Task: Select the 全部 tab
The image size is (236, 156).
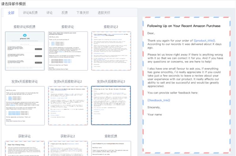Action: (11, 13)
